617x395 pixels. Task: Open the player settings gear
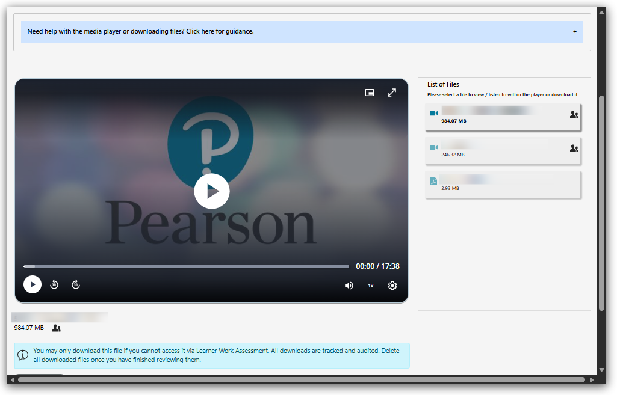(392, 286)
